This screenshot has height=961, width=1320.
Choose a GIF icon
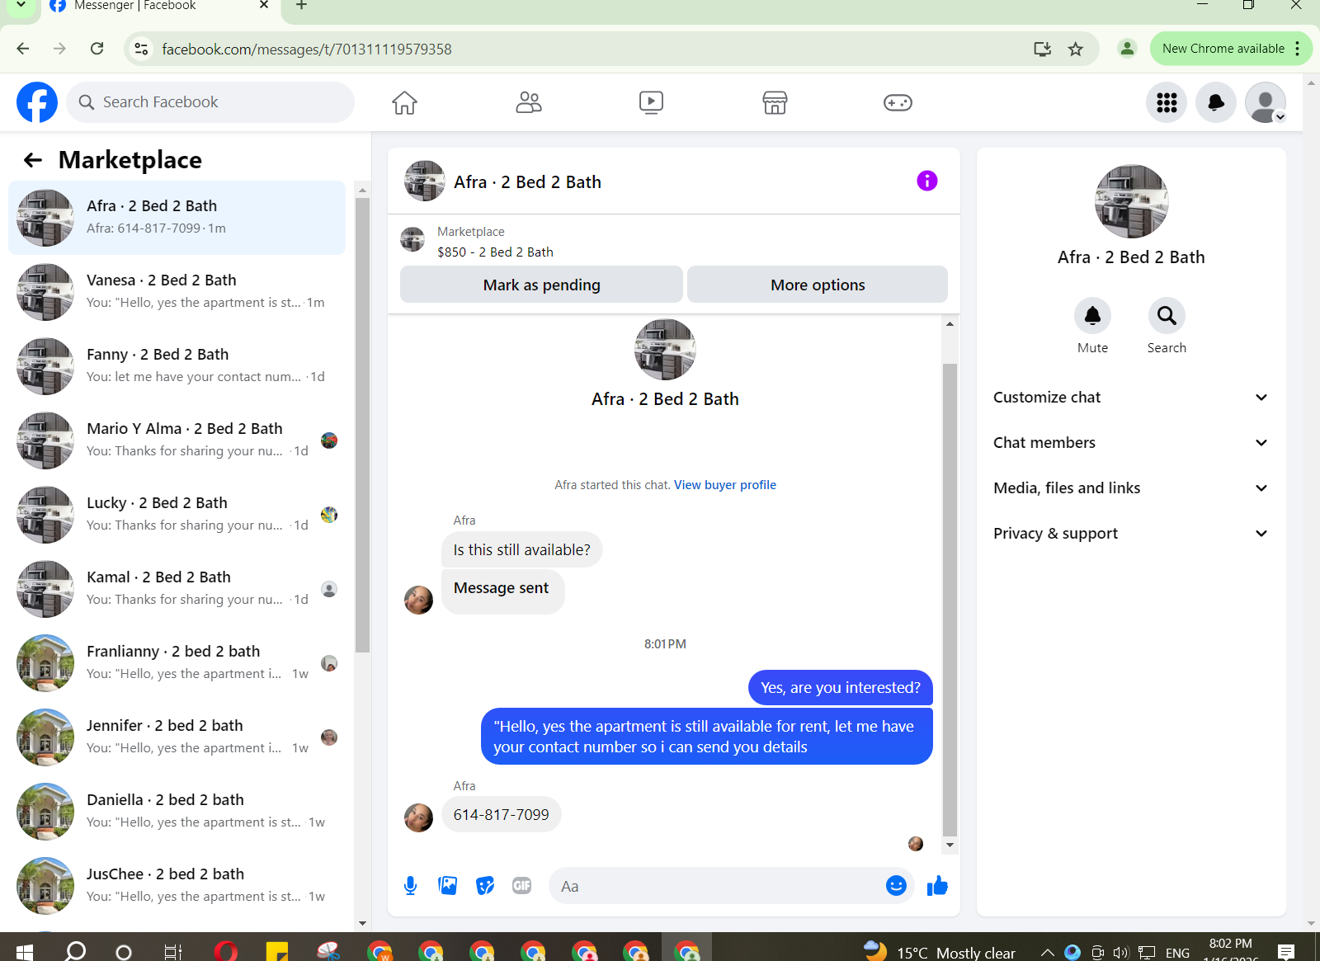point(522,886)
